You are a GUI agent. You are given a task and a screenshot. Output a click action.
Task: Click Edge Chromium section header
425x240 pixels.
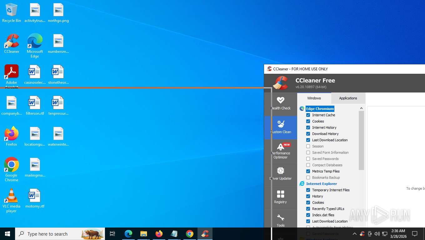click(x=320, y=109)
